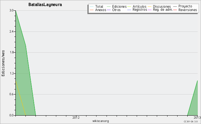201x124 pixels.
Task: Click the green Ediciones legend color line
Action: pos(109,7)
